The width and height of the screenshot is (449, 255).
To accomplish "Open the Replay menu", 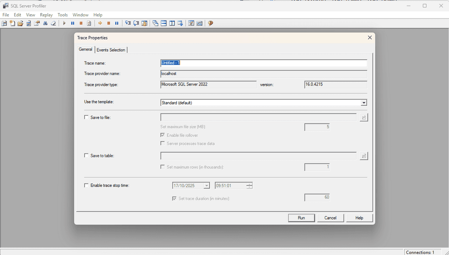I will [46, 15].
